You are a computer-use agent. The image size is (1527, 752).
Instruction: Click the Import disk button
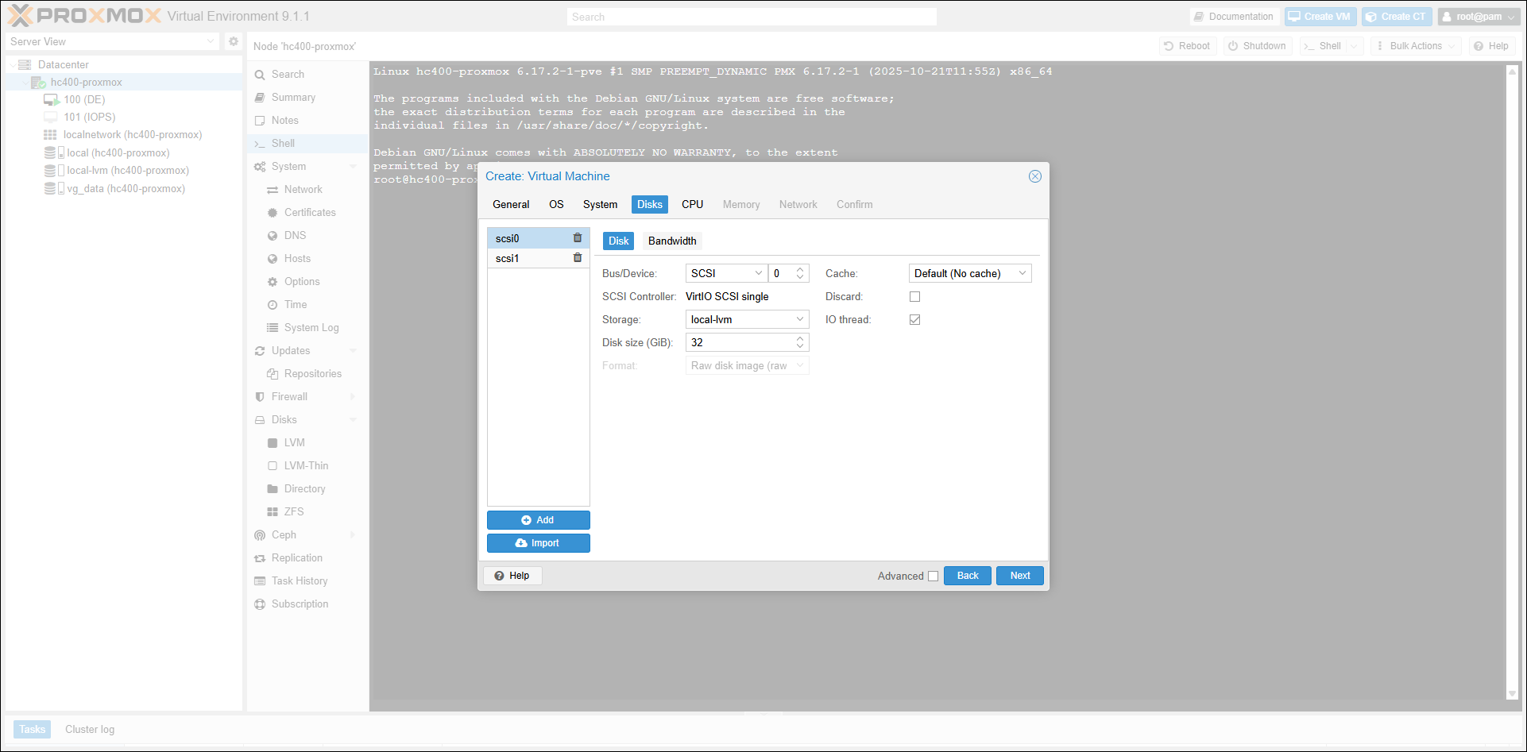coord(538,543)
